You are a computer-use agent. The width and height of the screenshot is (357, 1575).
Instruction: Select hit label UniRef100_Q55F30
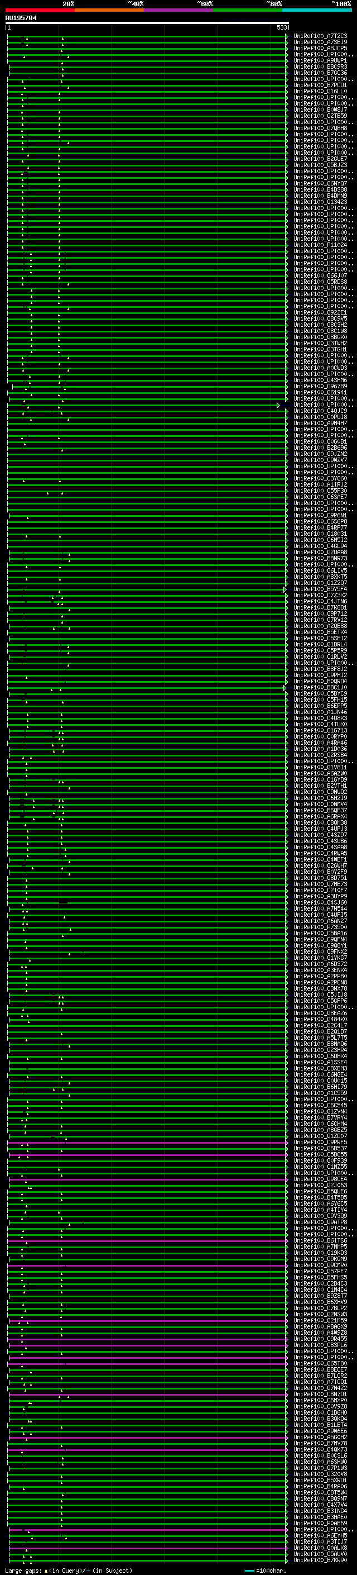pyautogui.click(x=320, y=491)
